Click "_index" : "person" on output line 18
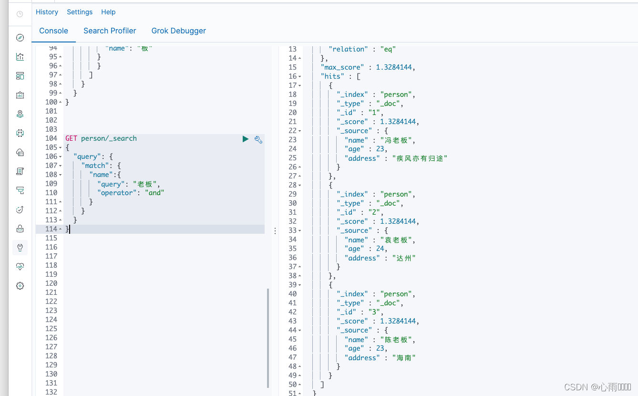The height and width of the screenshot is (396, 638). coord(376,94)
